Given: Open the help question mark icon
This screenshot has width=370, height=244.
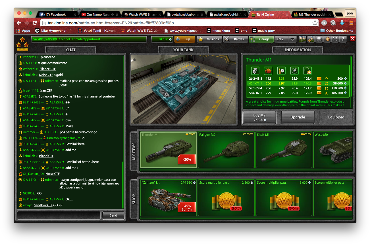Looking at the screenshot, I should click(343, 39).
